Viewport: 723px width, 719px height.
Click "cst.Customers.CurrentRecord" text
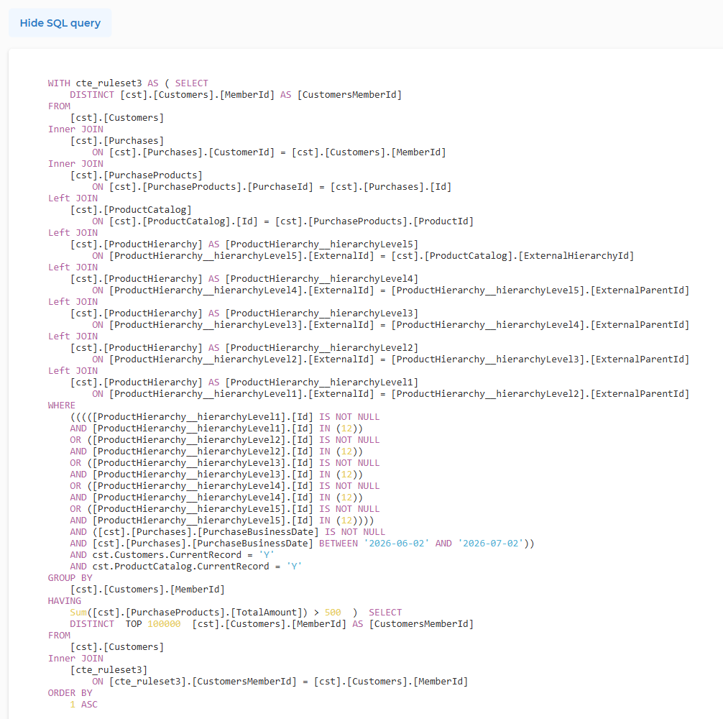click(167, 555)
